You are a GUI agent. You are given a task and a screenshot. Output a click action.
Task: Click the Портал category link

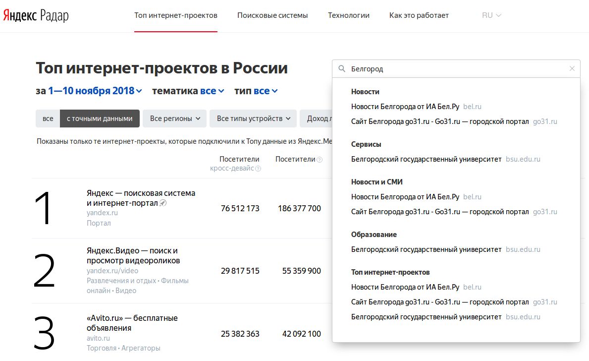99,223
